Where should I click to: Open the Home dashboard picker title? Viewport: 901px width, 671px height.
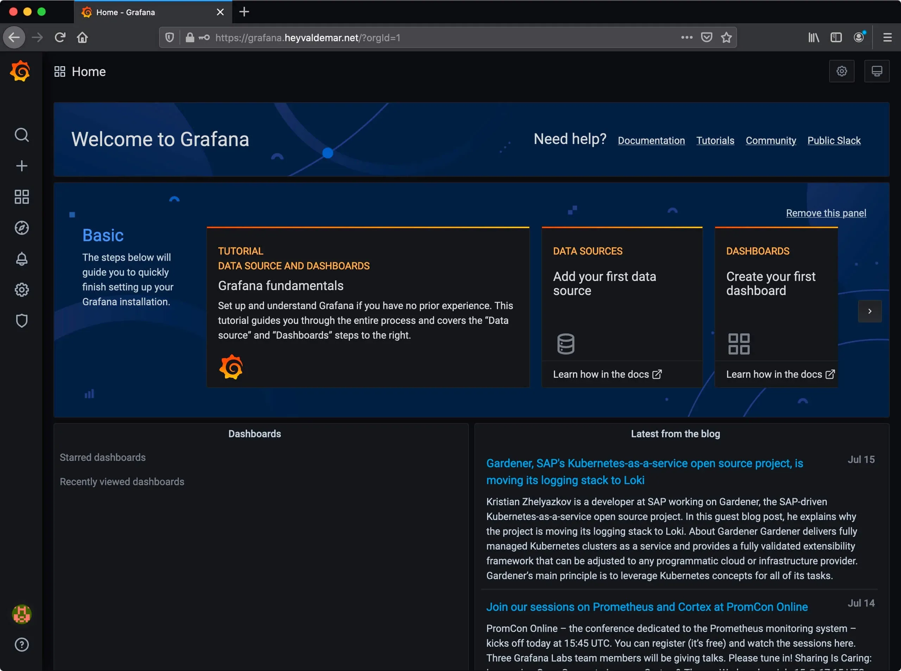[x=89, y=71]
